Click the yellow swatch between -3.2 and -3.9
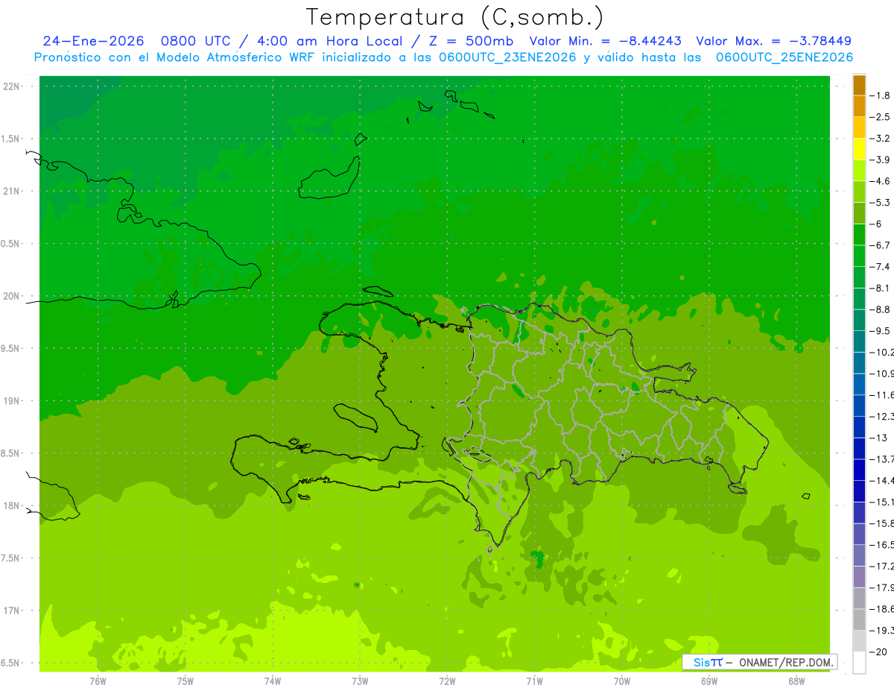The image size is (894, 691). pyautogui.click(x=859, y=149)
